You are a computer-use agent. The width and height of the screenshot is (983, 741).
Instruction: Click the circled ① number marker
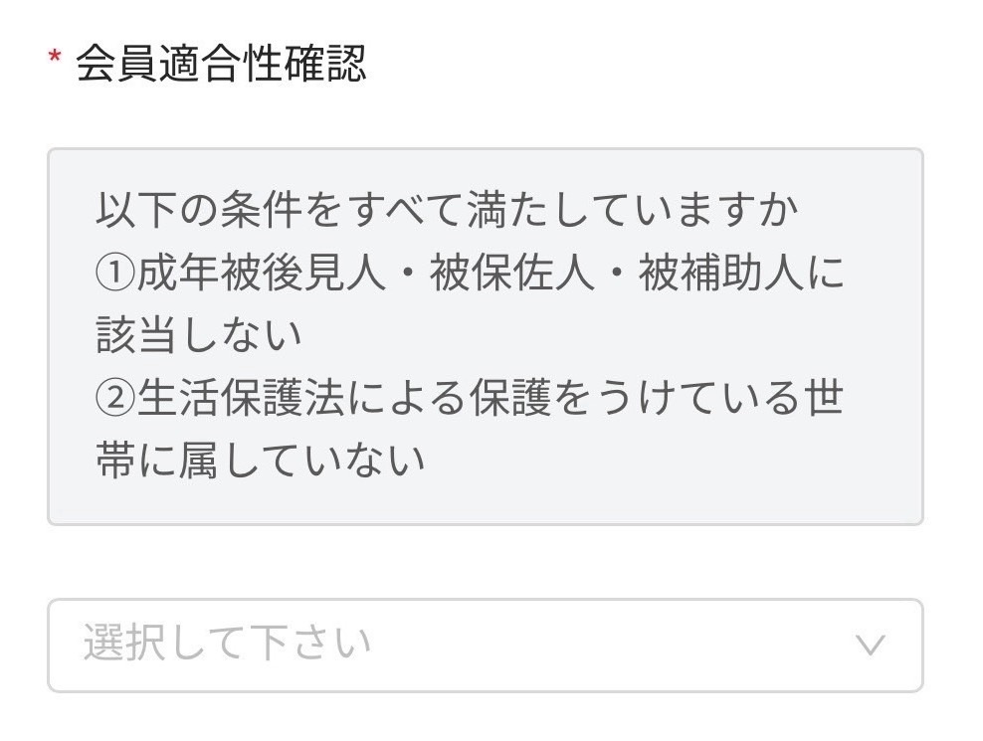tap(114, 273)
